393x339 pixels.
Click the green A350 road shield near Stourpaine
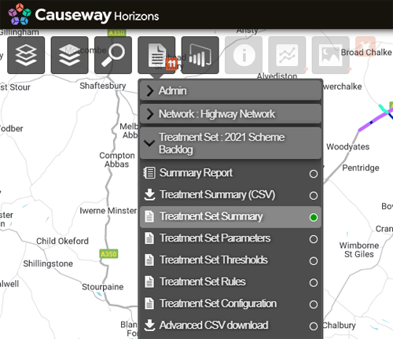click(108, 254)
